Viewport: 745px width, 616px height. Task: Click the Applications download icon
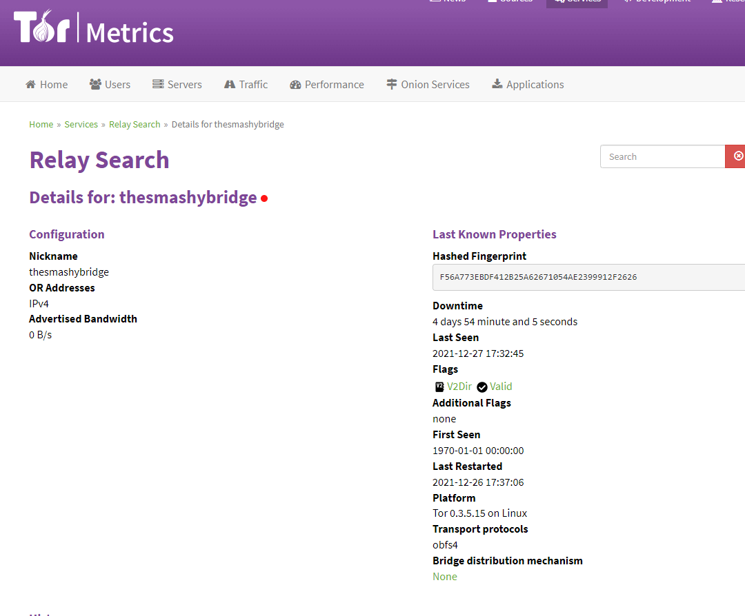497,84
